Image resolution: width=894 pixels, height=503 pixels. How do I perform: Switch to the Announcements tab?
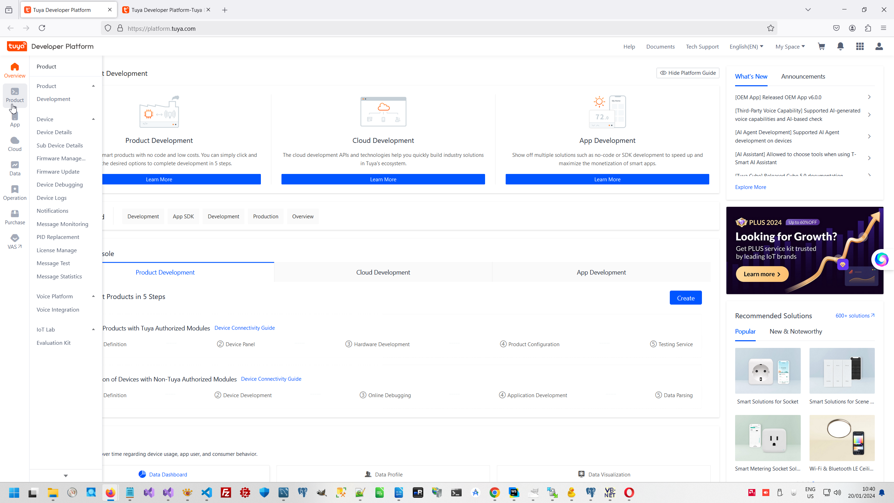[x=803, y=76]
